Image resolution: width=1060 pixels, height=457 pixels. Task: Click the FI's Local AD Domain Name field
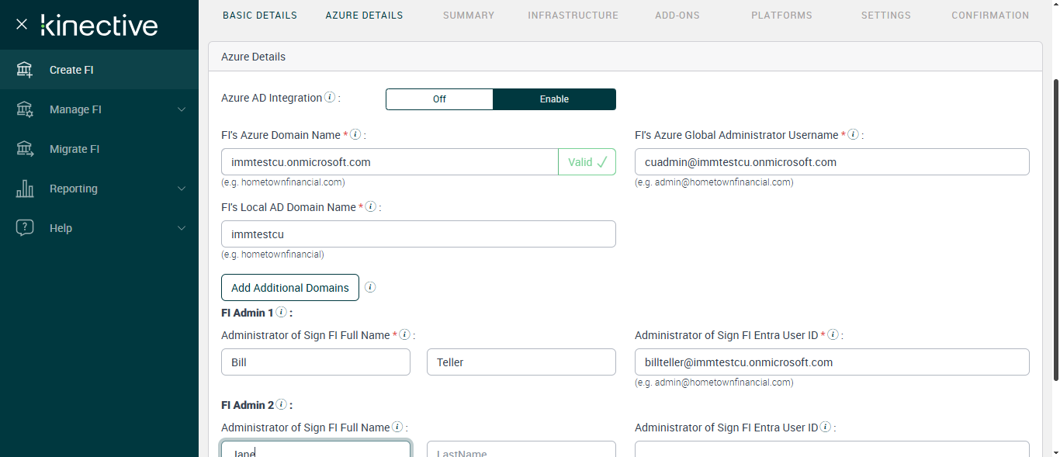tap(418, 234)
